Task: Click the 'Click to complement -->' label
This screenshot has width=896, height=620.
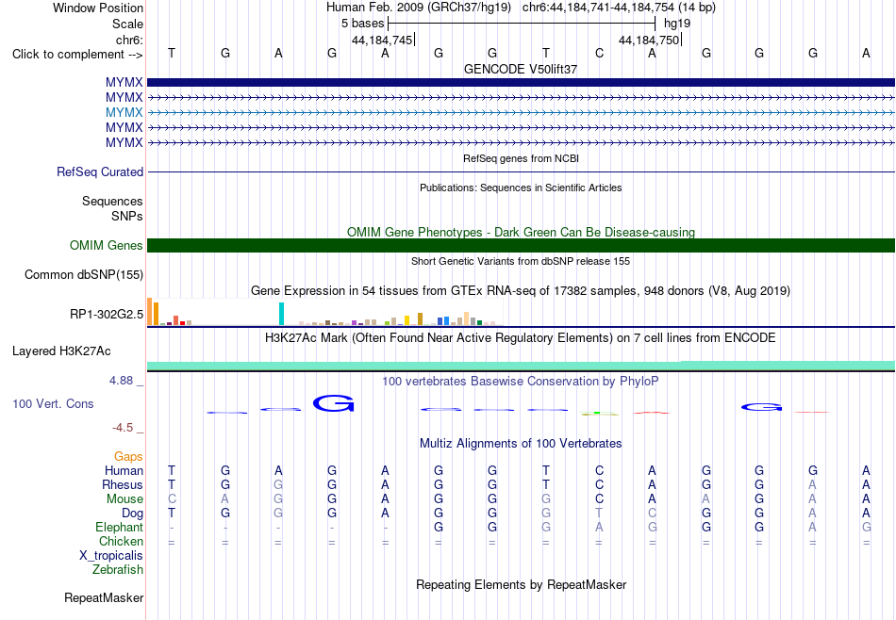Action: pyautogui.click(x=77, y=55)
